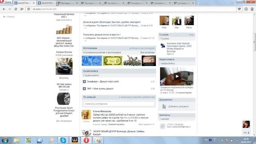Open the Opera menu button
The image size is (256, 144).
pos(6,2)
